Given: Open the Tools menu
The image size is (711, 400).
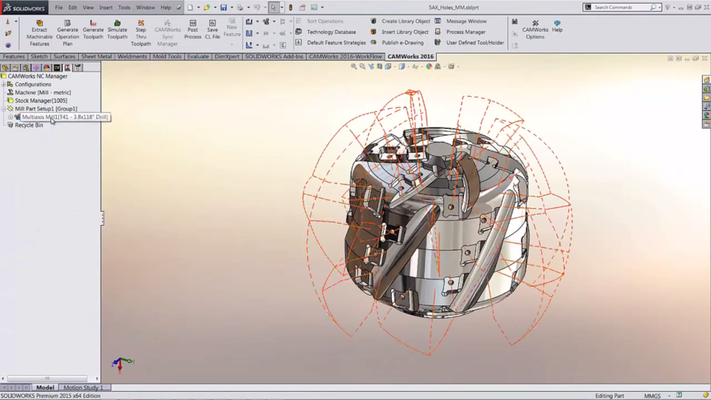Looking at the screenshot, I should tap(124, 7).
